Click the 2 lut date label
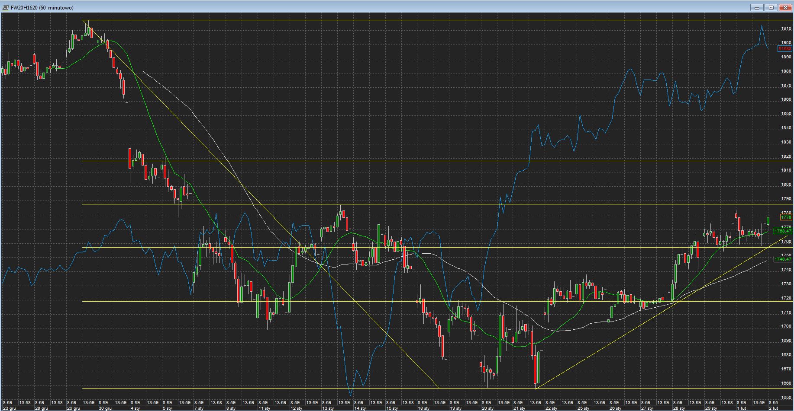Image resolution: width=794 pixels, height=411 pixels. pos(774,408)
